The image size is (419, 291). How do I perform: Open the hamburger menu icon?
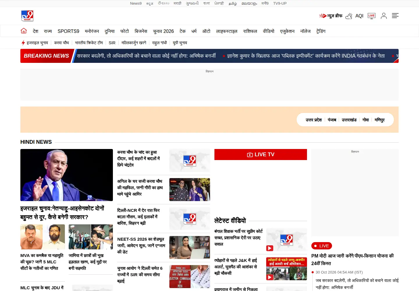pos(395,16)
